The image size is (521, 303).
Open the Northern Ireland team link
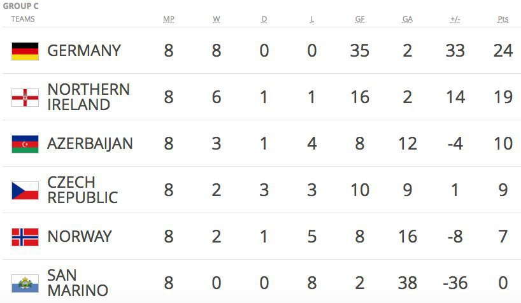click(x=88, y=97)
